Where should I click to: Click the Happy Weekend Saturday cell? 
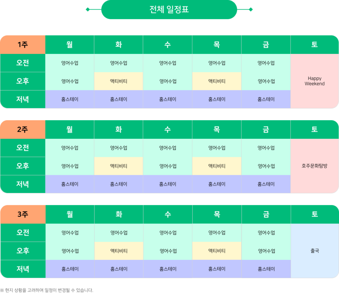coord(315,81)
